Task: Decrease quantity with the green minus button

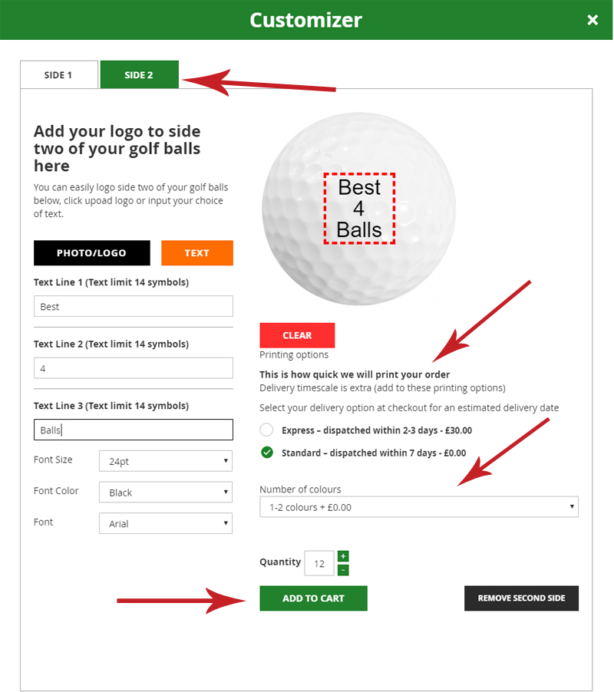Action: tap(343, 570)
